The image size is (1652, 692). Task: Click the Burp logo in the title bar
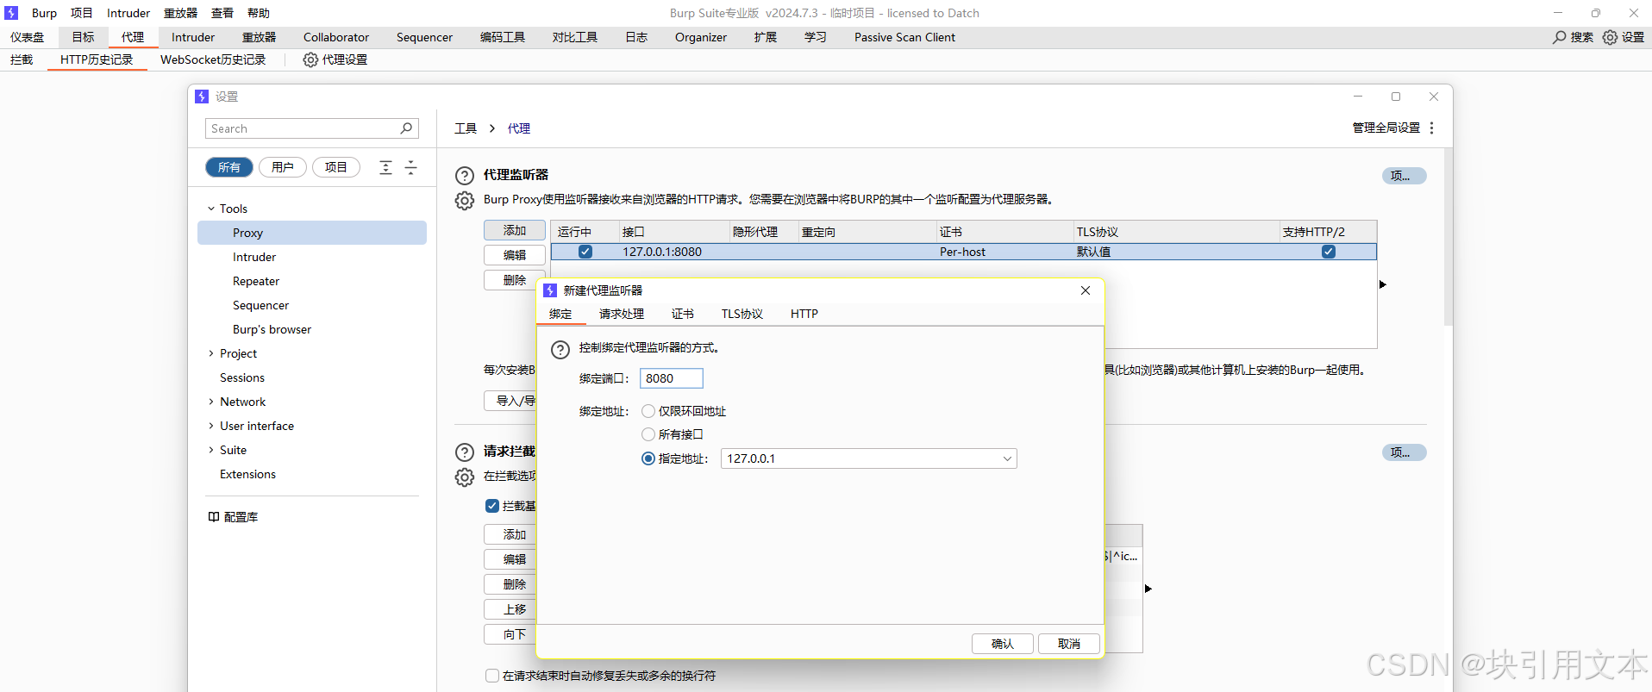[x=11, y=13]
